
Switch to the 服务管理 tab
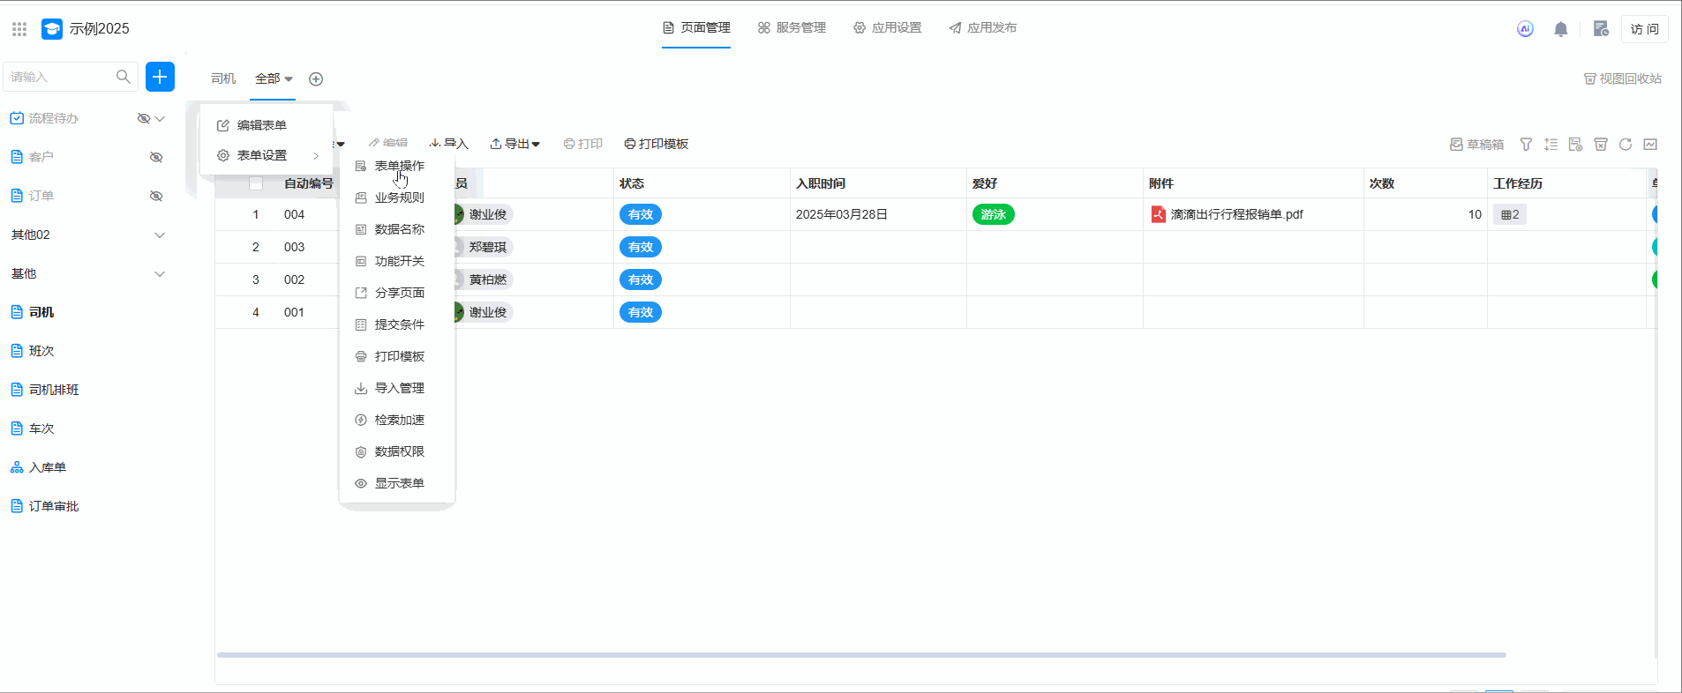(792, 28)
